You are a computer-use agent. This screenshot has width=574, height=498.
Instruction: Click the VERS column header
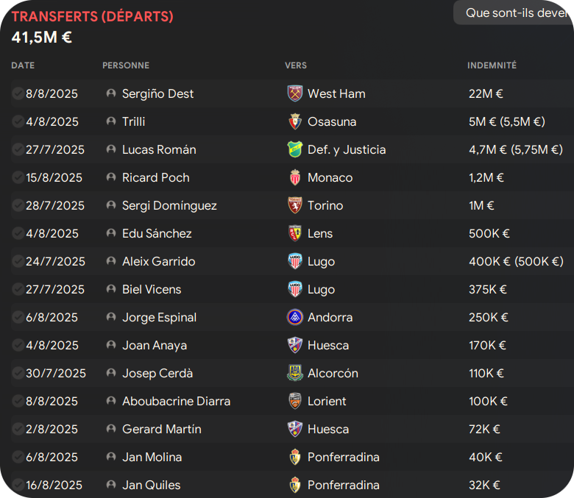[296, 65]
